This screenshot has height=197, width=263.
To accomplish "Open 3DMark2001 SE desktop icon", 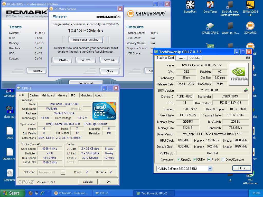I will tap(250, 8).
